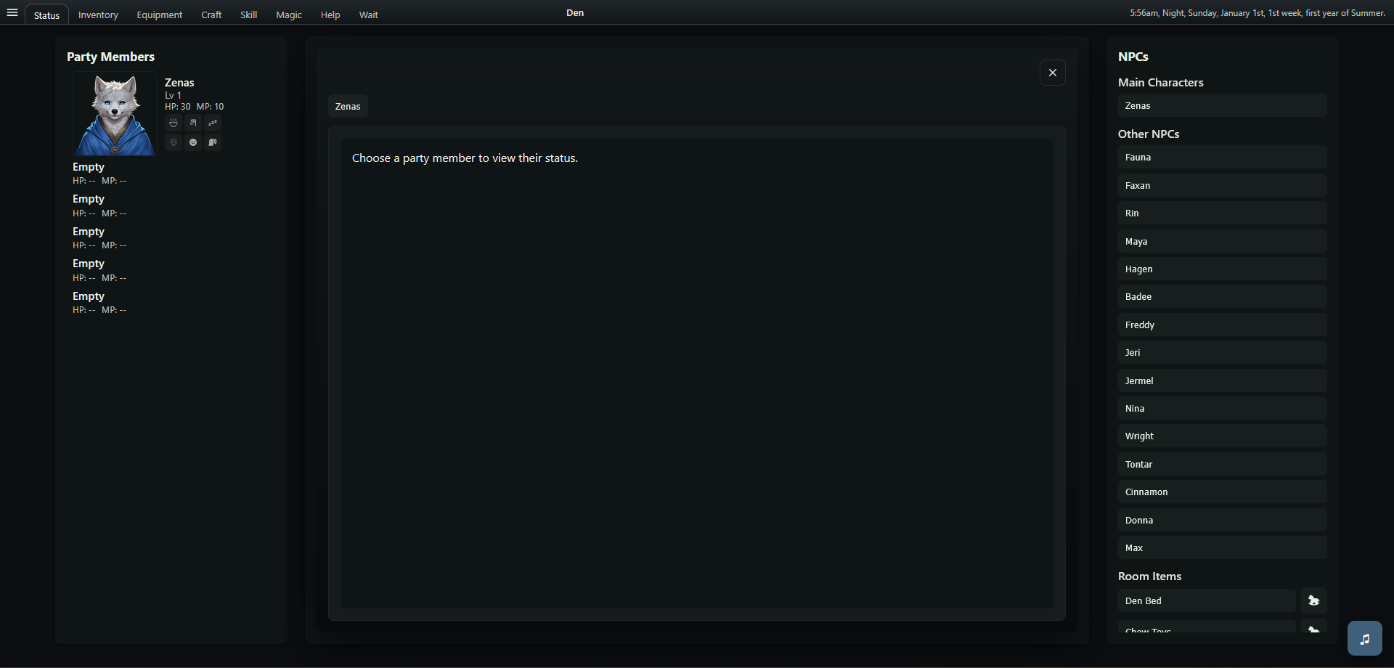Click the rocking horse icon beside Den Bed
Screen dimensions: 1394x668
point(1313,600)
